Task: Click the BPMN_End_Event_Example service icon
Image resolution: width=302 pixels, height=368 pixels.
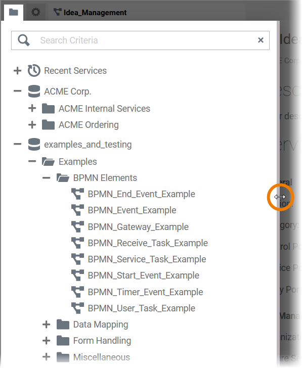Action: [77, 194]
